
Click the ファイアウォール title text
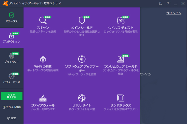(x=43, y=105)
